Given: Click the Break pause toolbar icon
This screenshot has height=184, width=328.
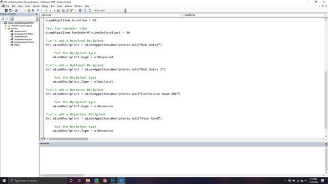Looking at the screenshot, I should (50, 10).
